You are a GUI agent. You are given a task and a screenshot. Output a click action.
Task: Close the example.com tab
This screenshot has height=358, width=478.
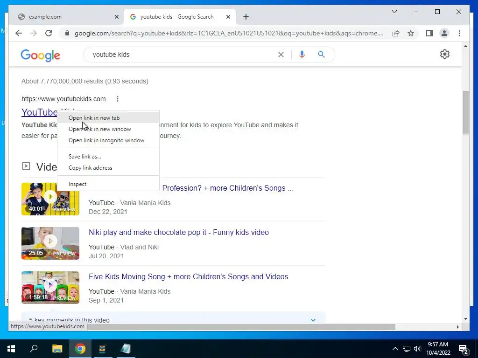click(116, 17)
